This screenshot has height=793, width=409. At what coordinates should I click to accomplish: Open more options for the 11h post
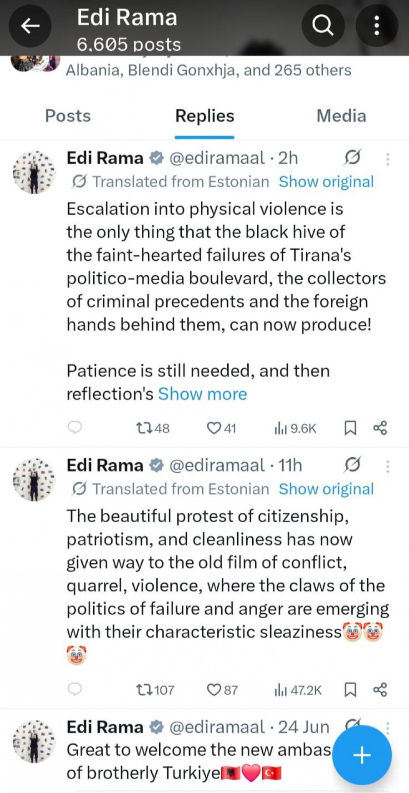388,466
